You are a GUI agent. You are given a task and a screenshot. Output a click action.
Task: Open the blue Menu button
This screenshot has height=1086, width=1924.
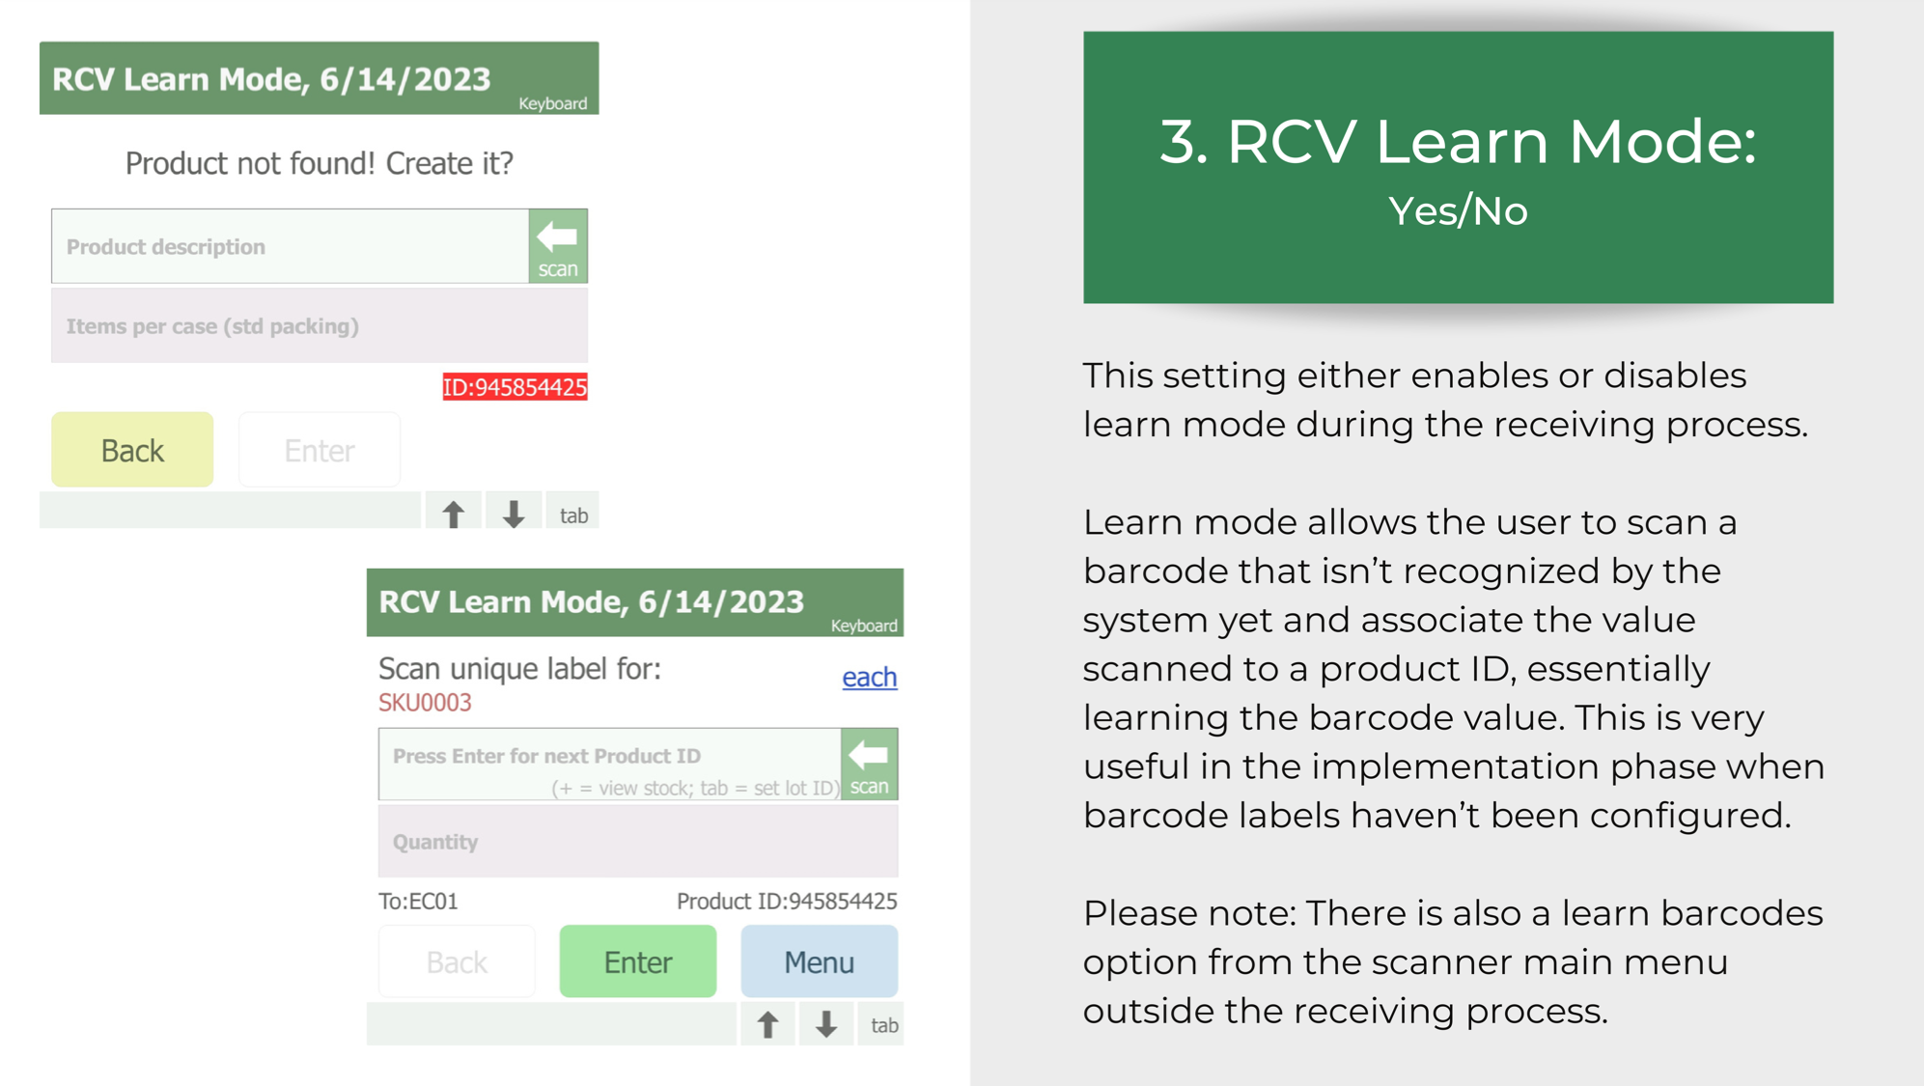pos(819,961)
